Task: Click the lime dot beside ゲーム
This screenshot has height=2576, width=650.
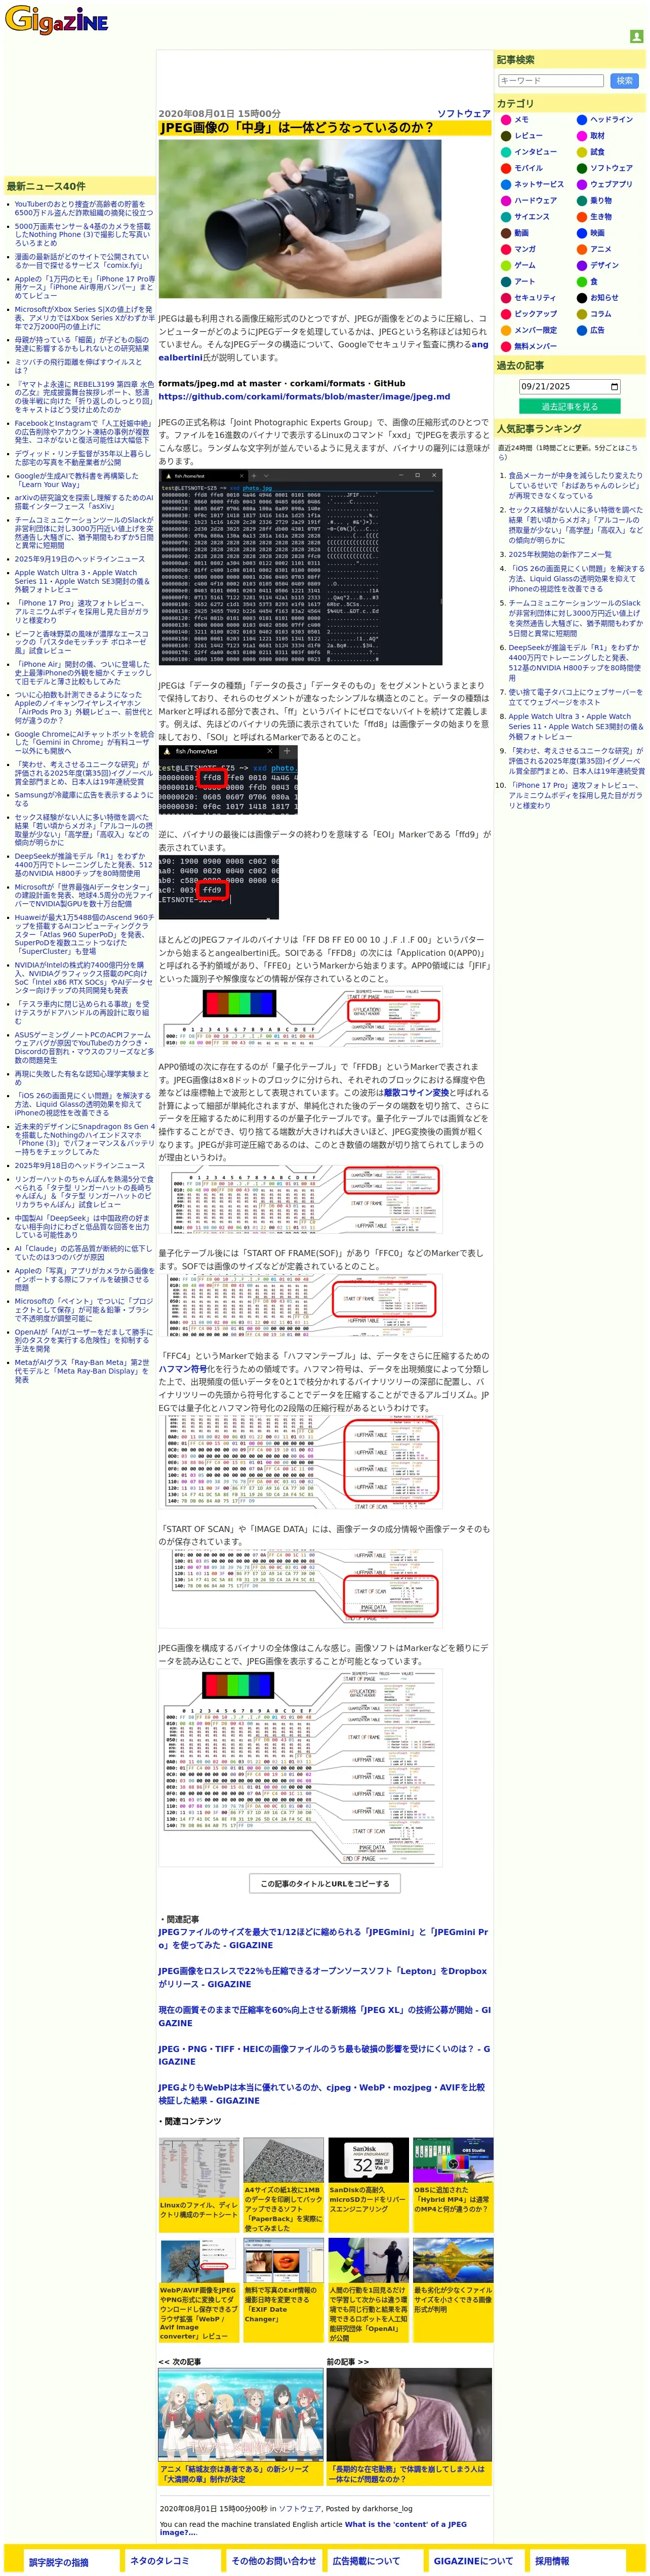Action: (506, 265)
